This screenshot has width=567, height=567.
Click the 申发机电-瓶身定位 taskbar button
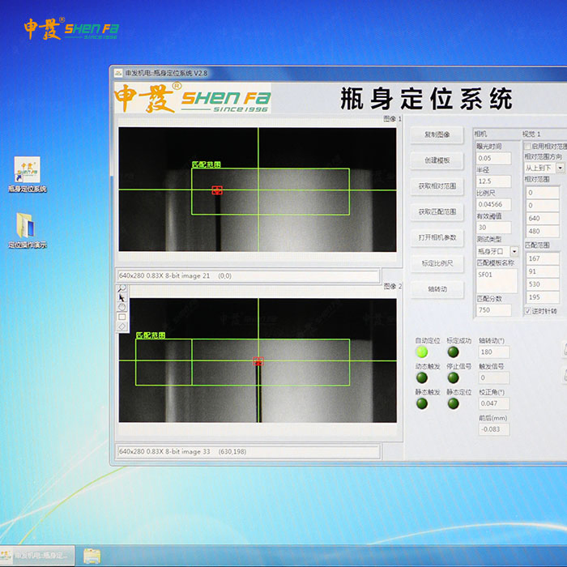click(37, 556)
